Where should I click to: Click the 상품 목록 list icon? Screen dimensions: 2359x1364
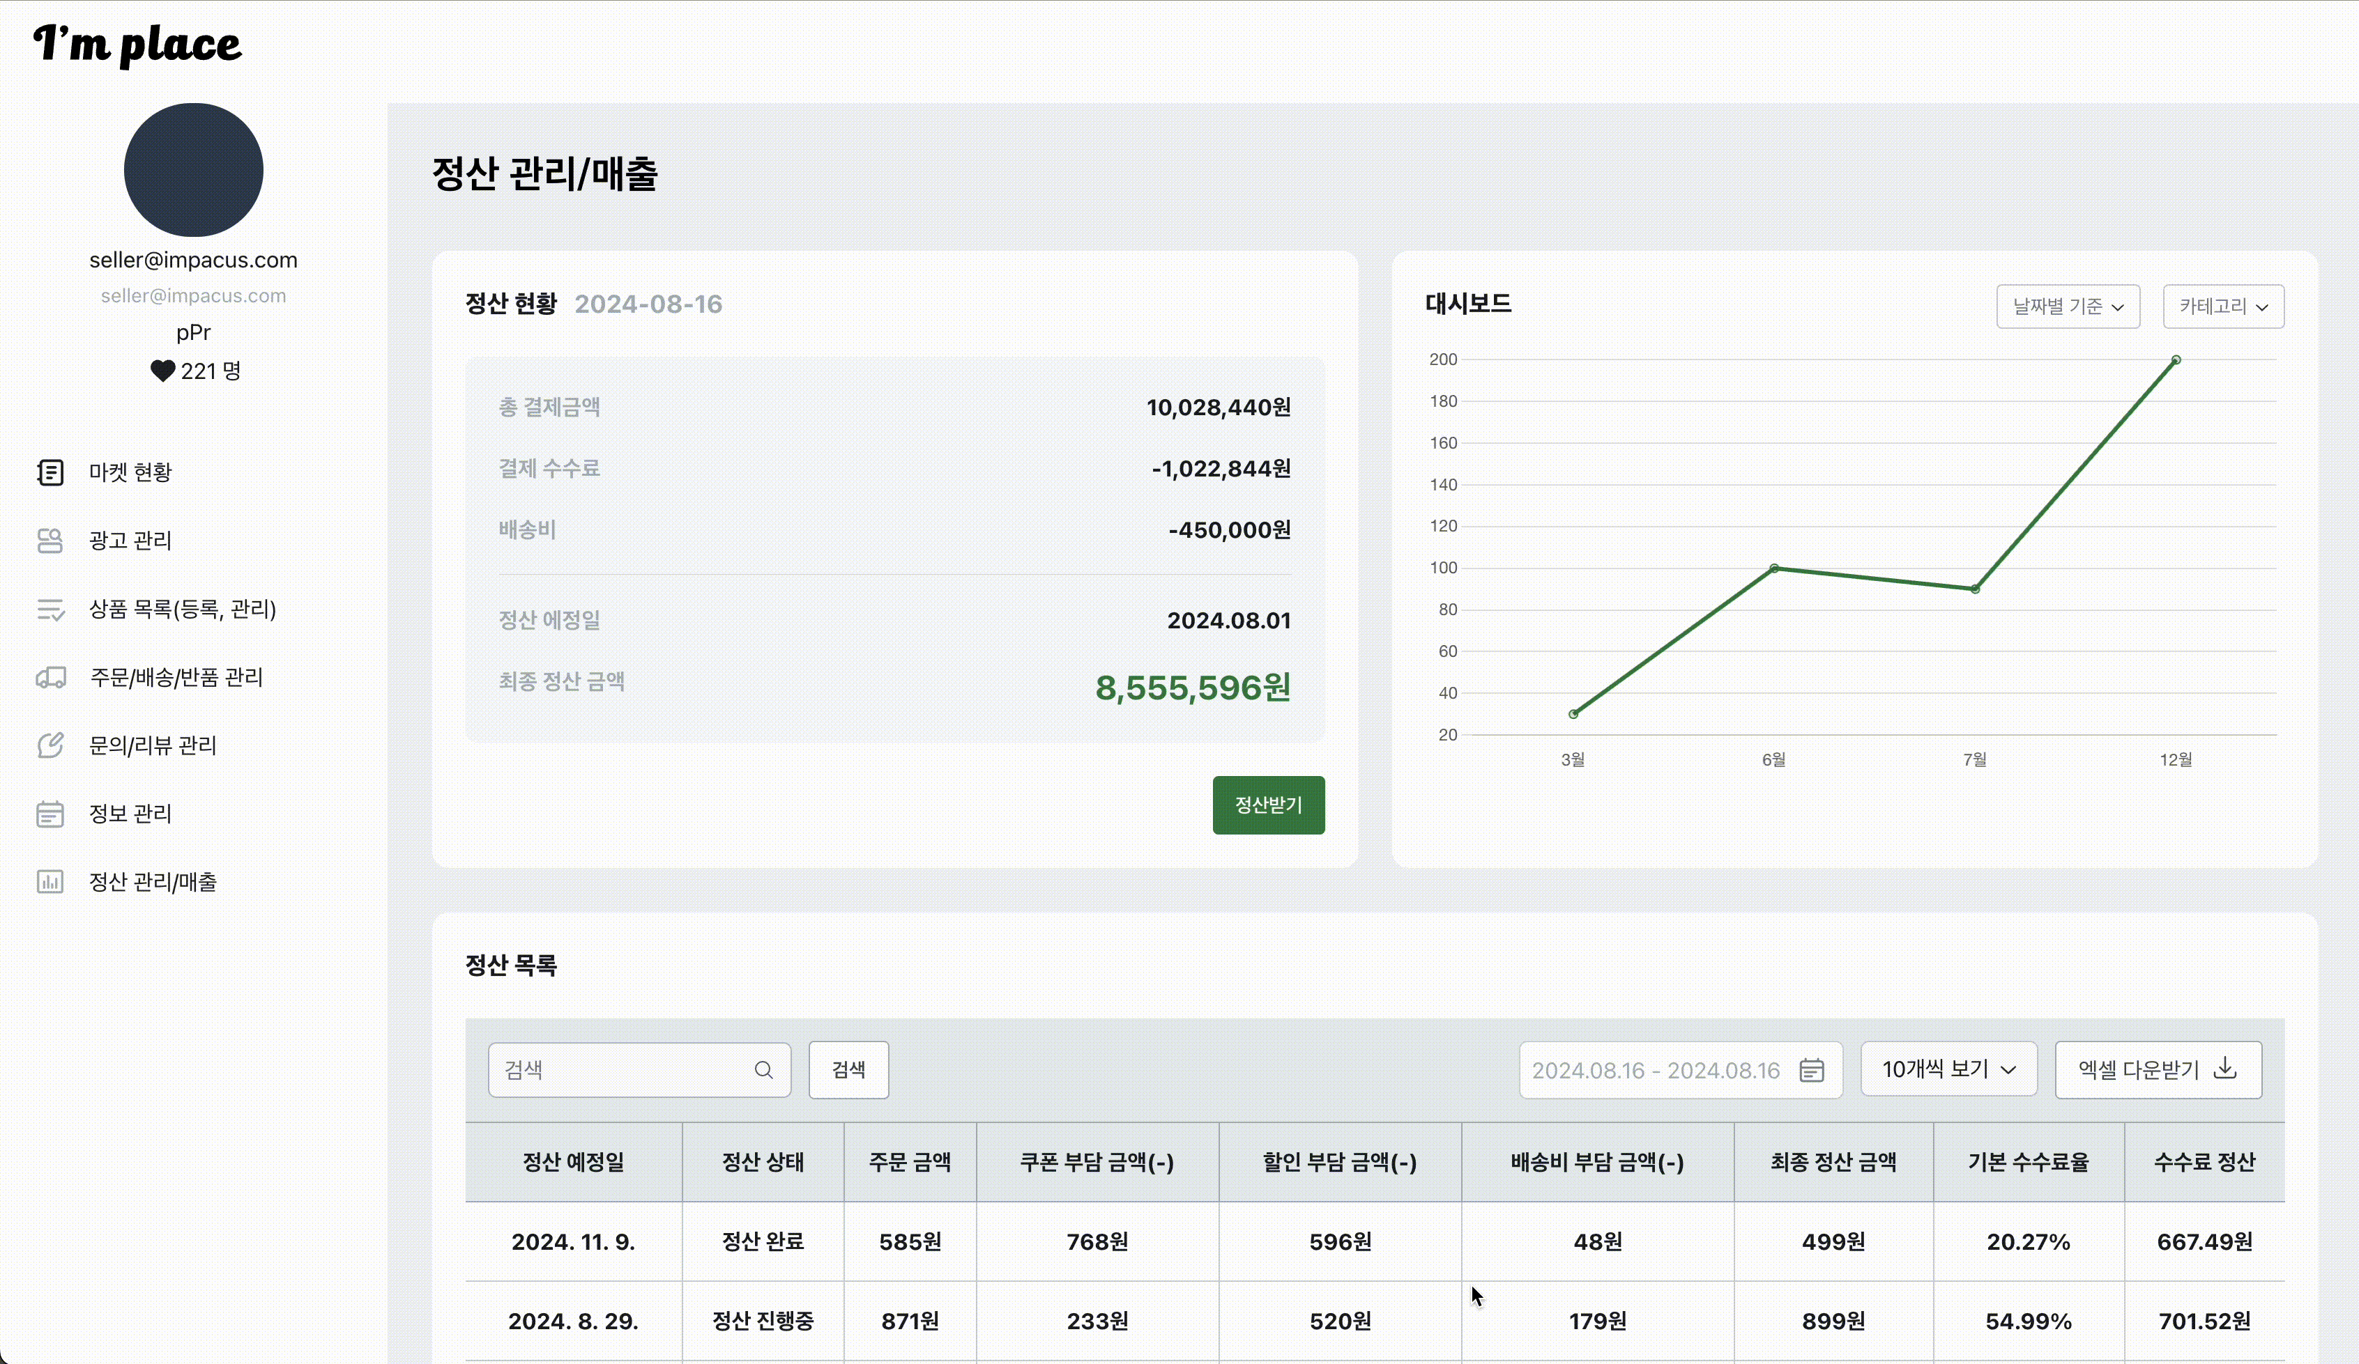point(49,609)
